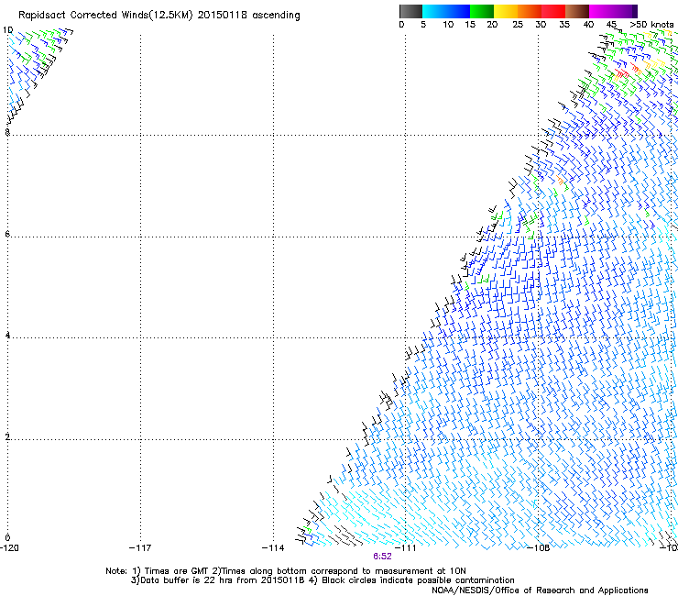Click the '5' legend scale label
Viewport: 678px width, 596px height.
click(423, 25)
